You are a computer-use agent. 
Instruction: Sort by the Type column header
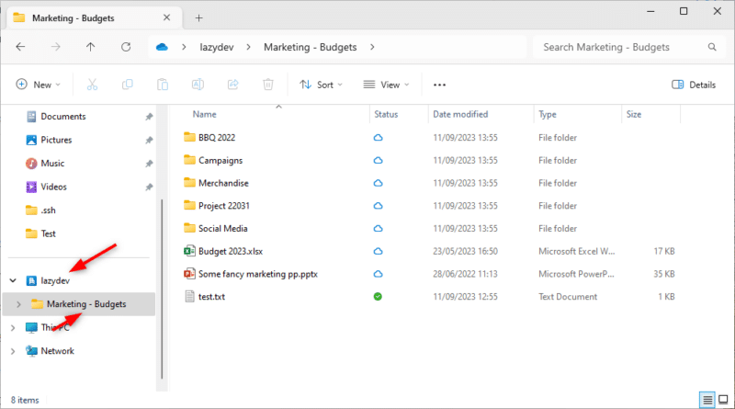coord(547,114)
